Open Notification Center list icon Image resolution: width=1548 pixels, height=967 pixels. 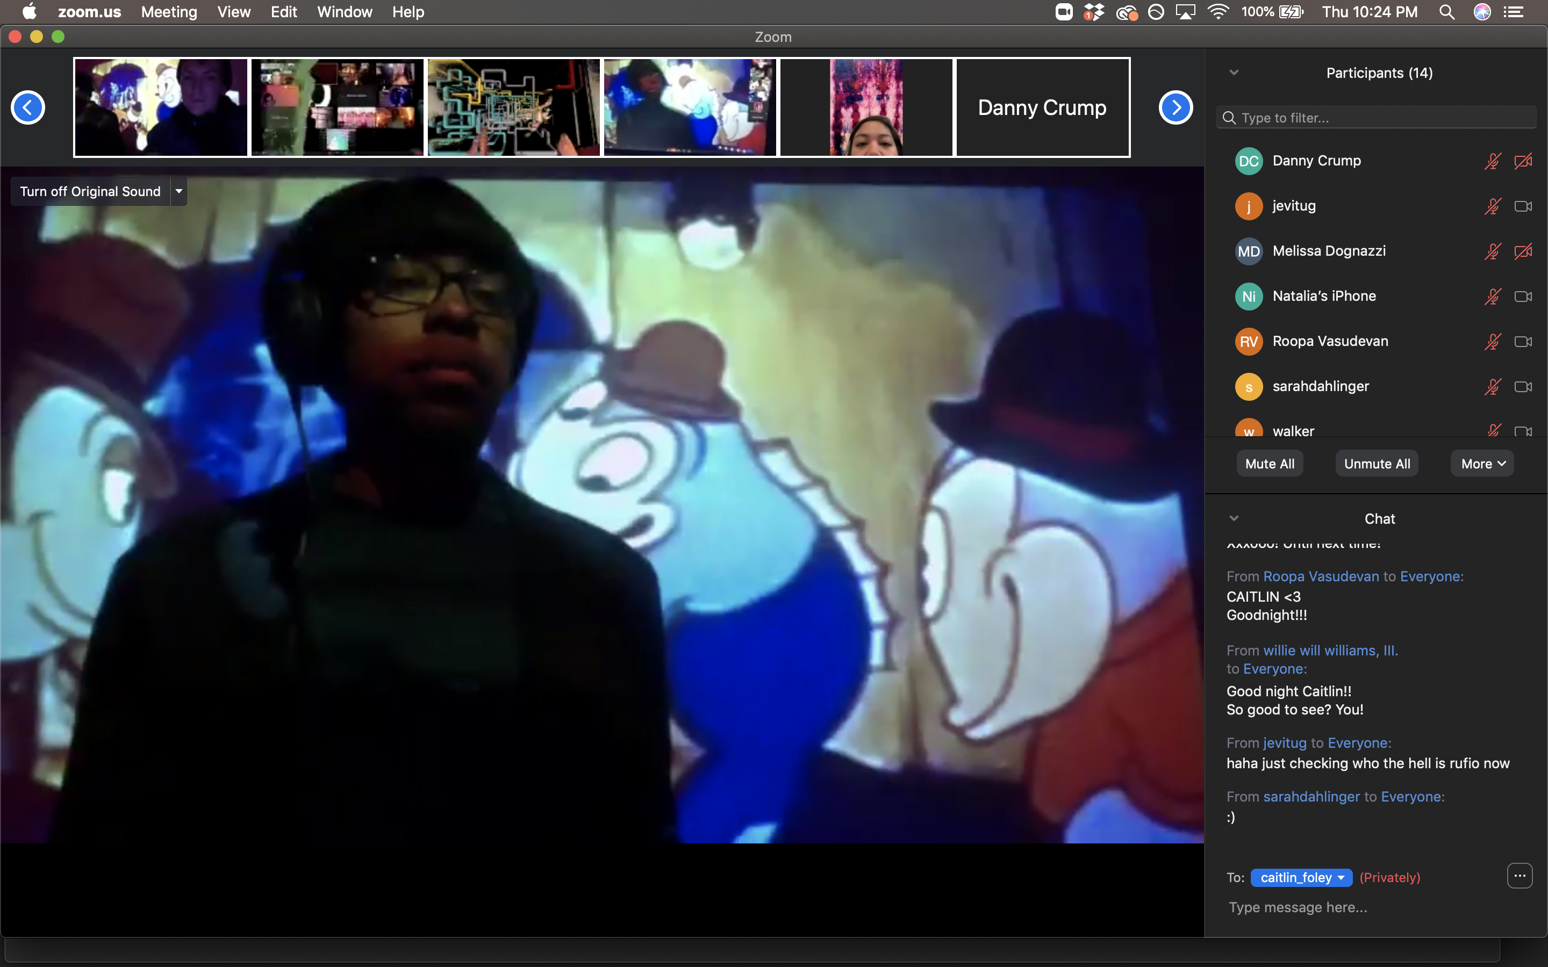[x=1514, y=12]
